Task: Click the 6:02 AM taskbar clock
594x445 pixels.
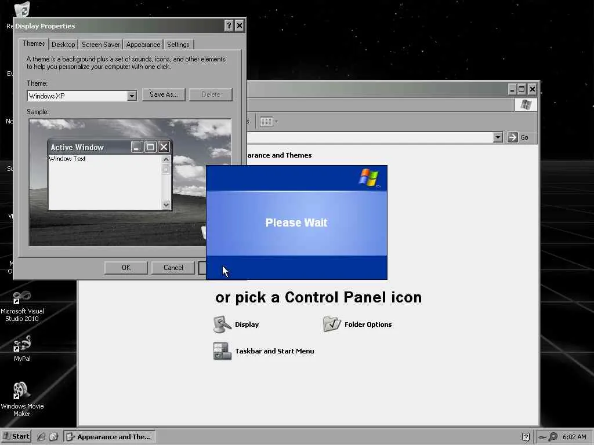Action: coord(574,437)
